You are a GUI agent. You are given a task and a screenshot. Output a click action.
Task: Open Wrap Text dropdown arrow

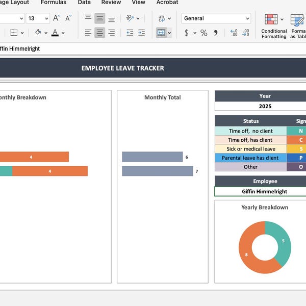[x=169, y=18]
